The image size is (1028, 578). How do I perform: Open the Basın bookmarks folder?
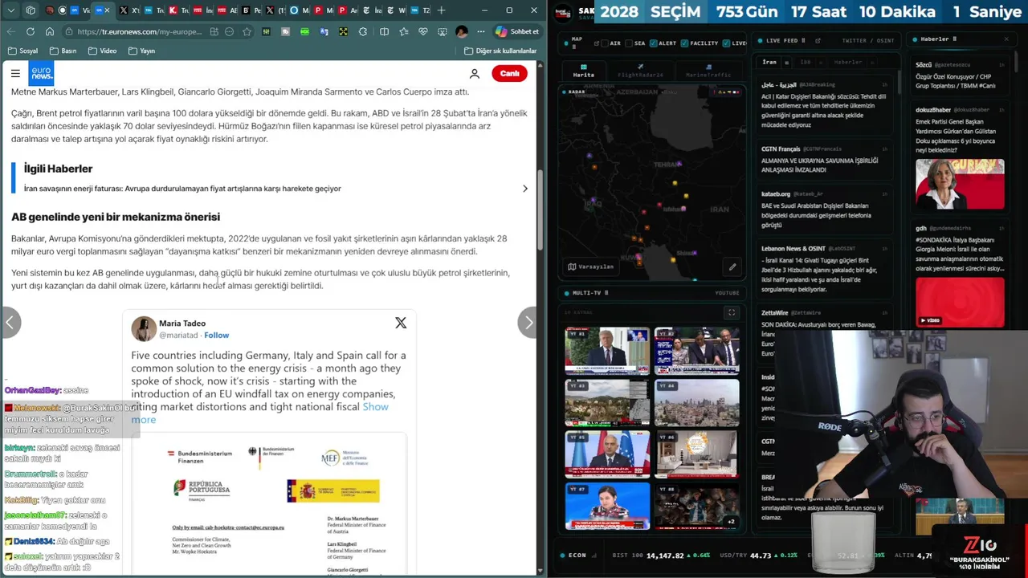coord(63,51)
